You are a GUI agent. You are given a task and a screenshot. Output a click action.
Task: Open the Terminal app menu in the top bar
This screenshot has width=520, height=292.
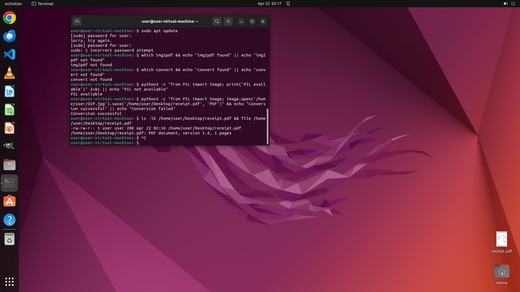click(43, 4)
